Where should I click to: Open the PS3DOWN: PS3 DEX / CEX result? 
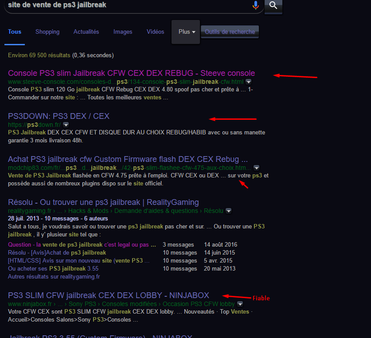59,116
